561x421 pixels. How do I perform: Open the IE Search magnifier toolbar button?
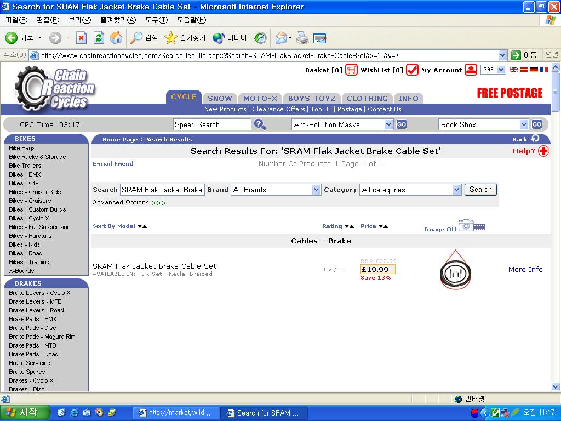click(x=144, y=38)
